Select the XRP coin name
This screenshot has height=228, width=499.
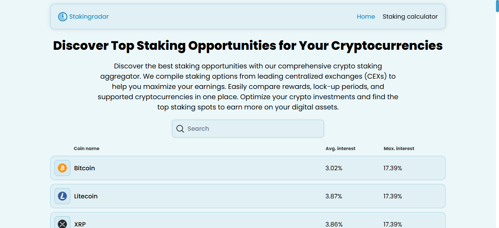[80, 224]
